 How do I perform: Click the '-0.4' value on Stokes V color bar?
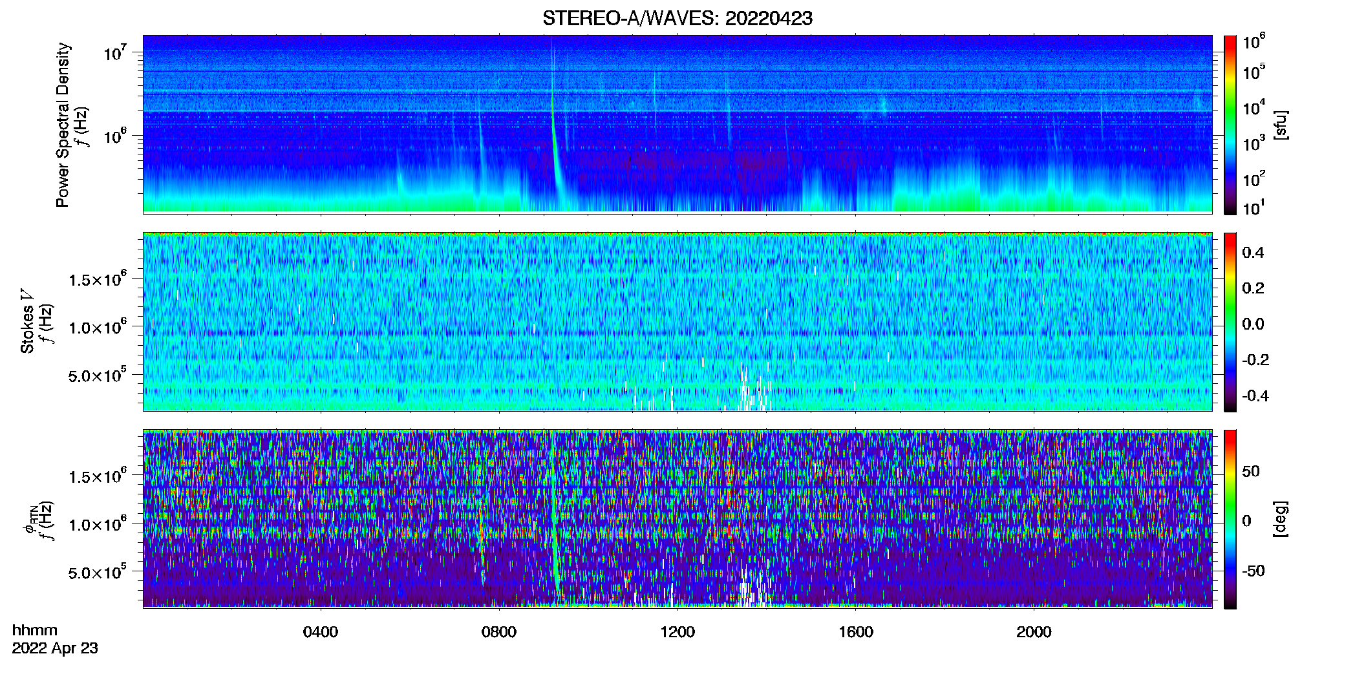pos(1255,396)
